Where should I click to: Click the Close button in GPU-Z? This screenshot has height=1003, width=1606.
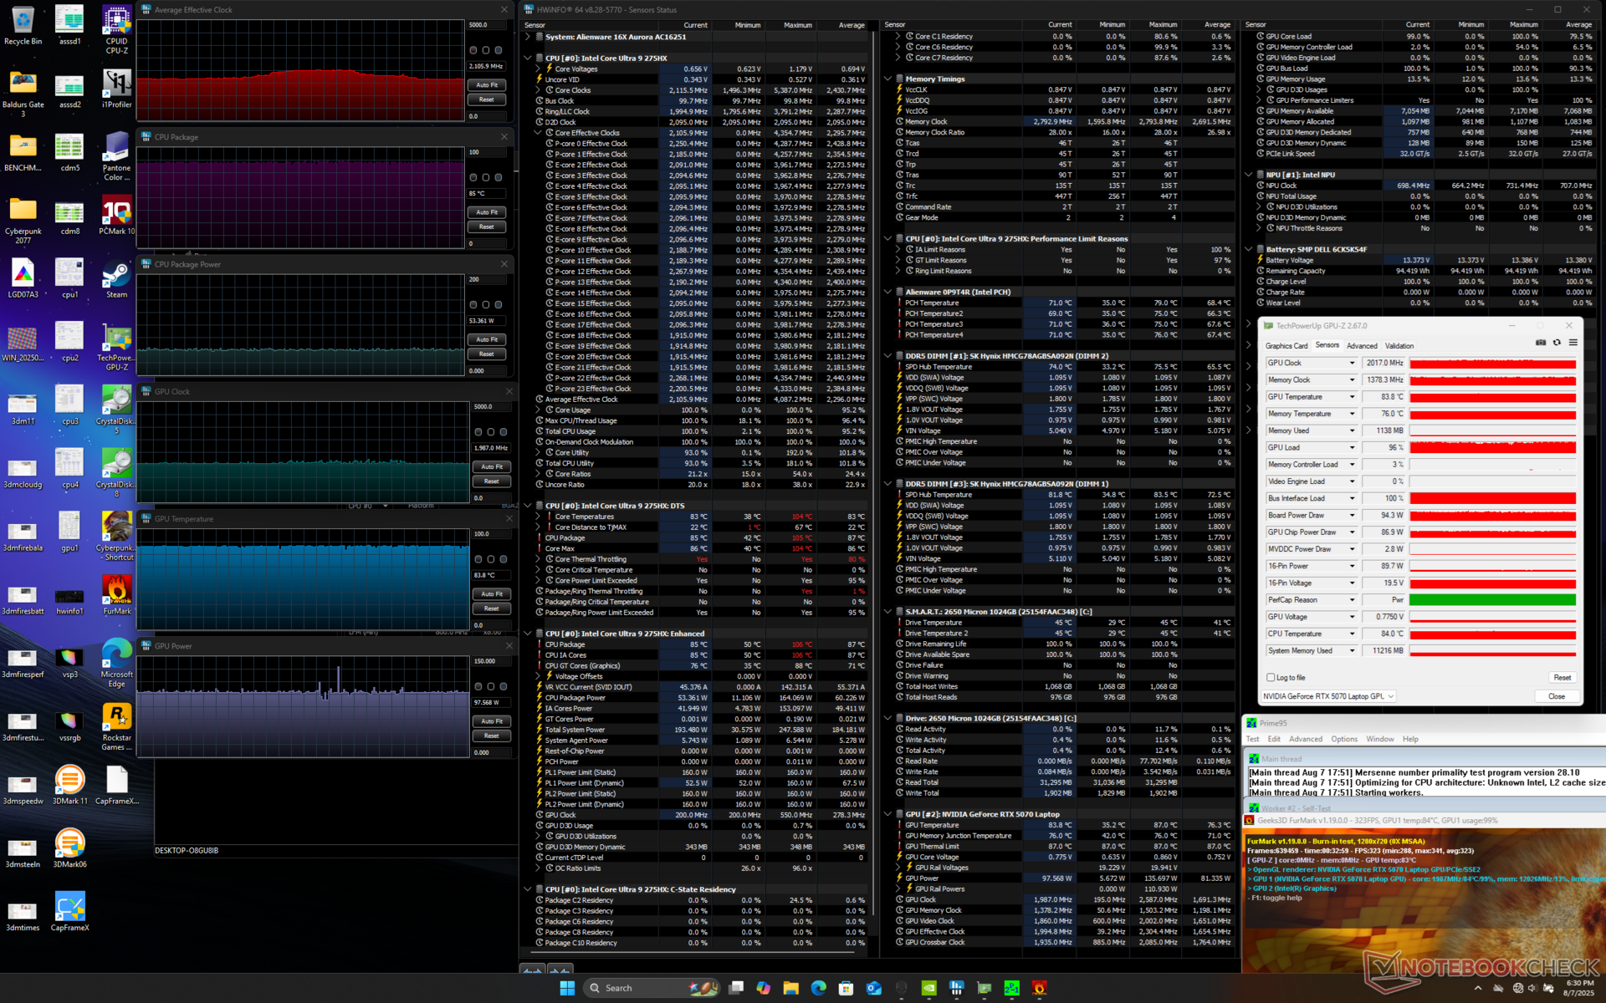coord(1556,696)
